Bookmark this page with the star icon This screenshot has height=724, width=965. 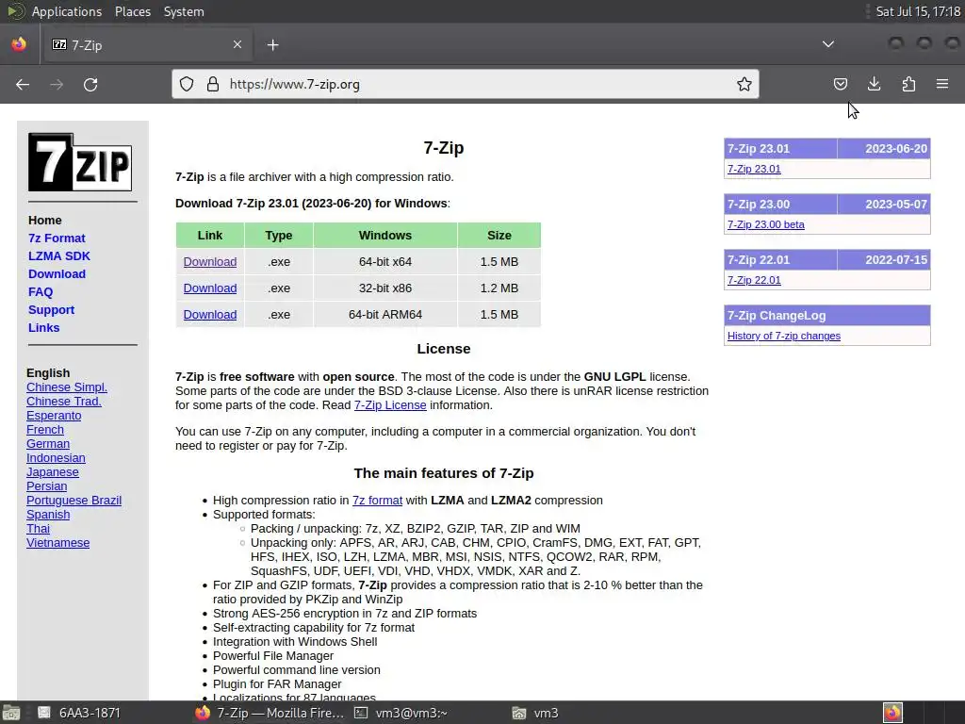click(744, 84)
